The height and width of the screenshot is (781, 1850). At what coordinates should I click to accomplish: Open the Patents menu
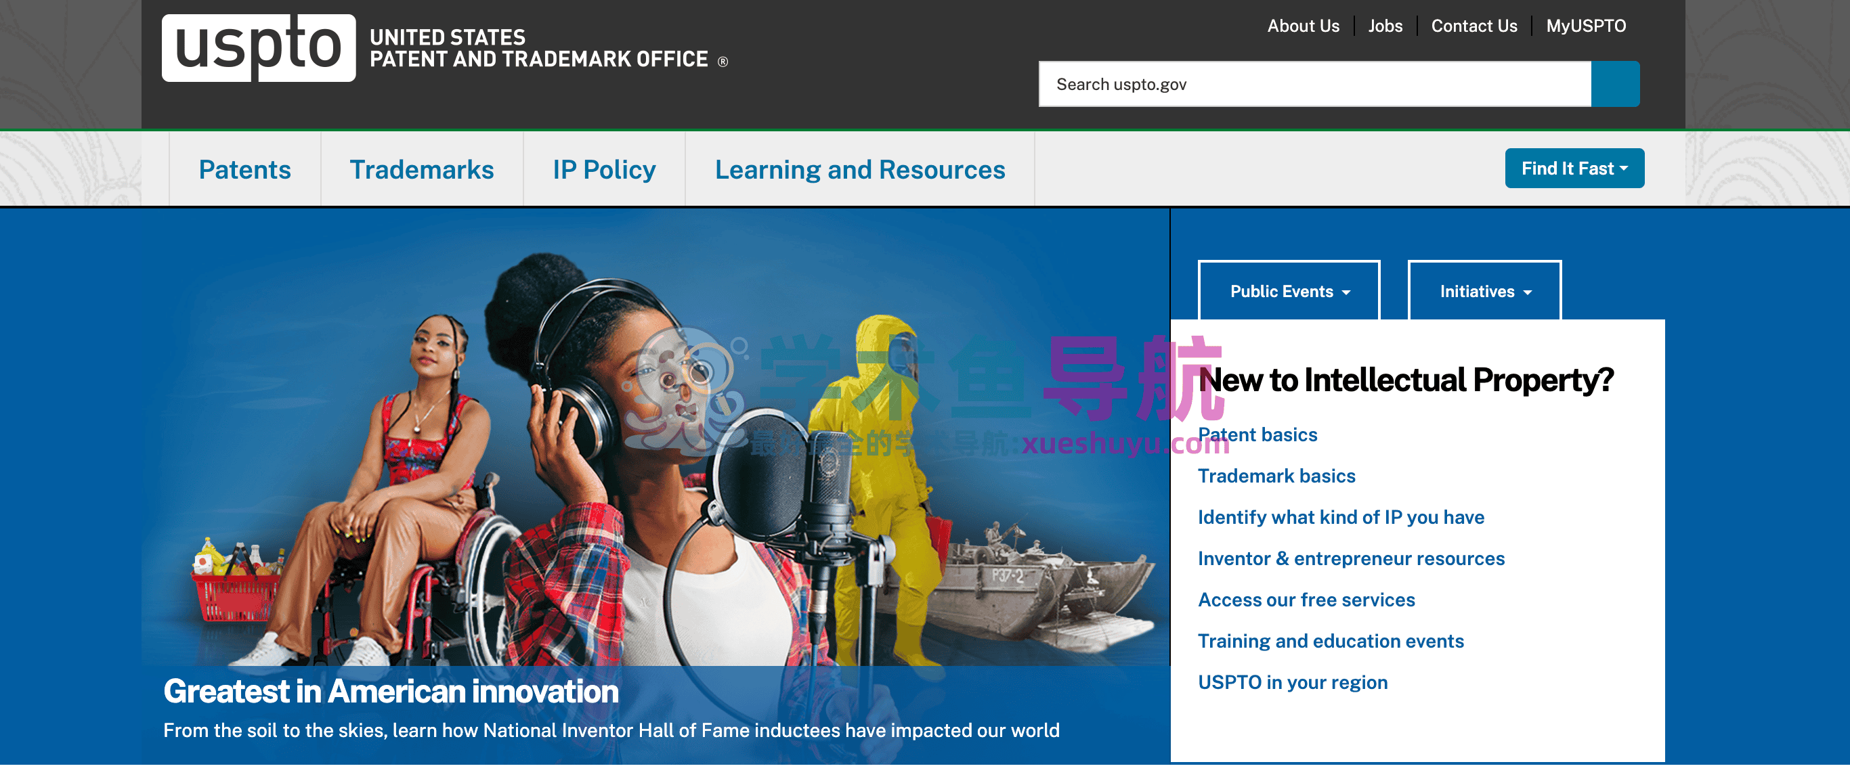point(244,169)
